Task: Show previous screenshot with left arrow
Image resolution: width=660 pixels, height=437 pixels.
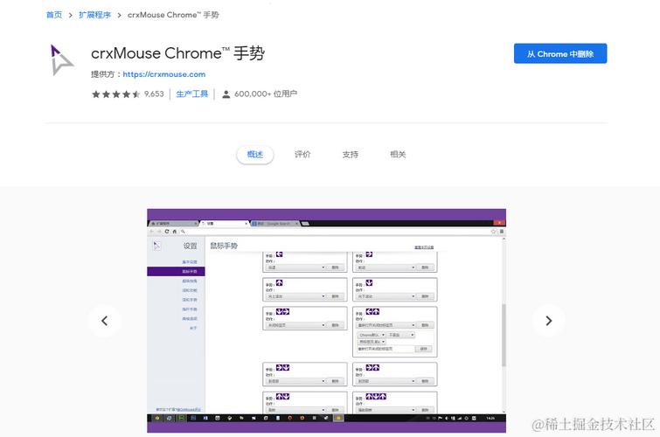Action: (104, 321)
